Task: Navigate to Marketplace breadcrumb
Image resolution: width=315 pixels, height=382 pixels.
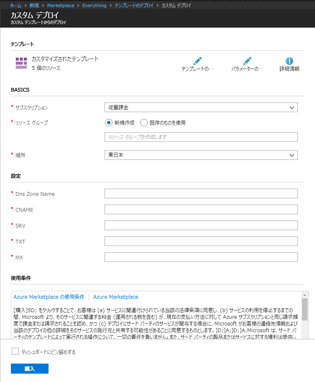Action: coord(61,5)
